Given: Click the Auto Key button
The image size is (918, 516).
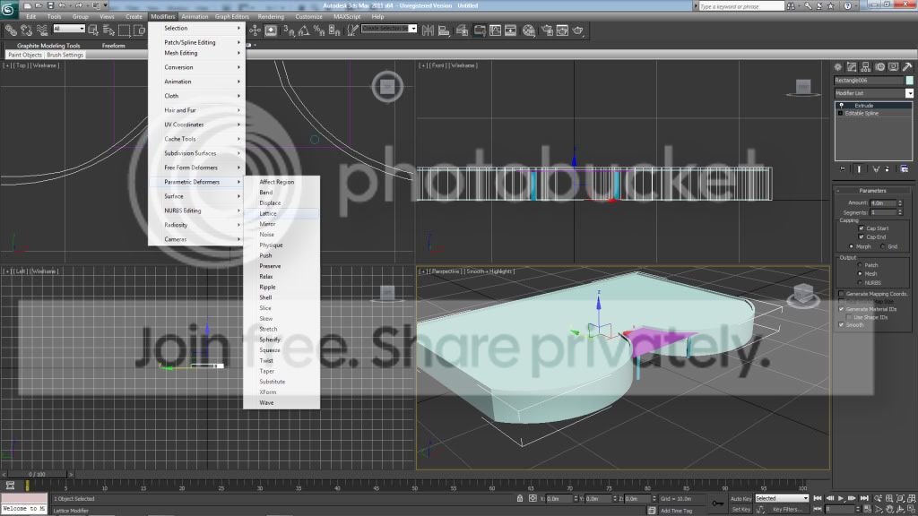Looking at the screenshot, I should point(740,498).
